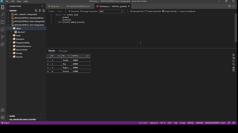This screenshot has width=238, height=133.
Task: Select the Service Broker folder
Action: click(x=22, y=50)
